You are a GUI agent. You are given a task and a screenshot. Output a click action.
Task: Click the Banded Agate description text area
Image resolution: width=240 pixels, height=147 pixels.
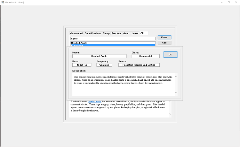coord(124,85)
